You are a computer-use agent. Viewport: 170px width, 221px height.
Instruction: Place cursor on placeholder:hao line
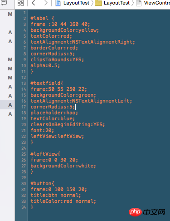coord(54,113)
